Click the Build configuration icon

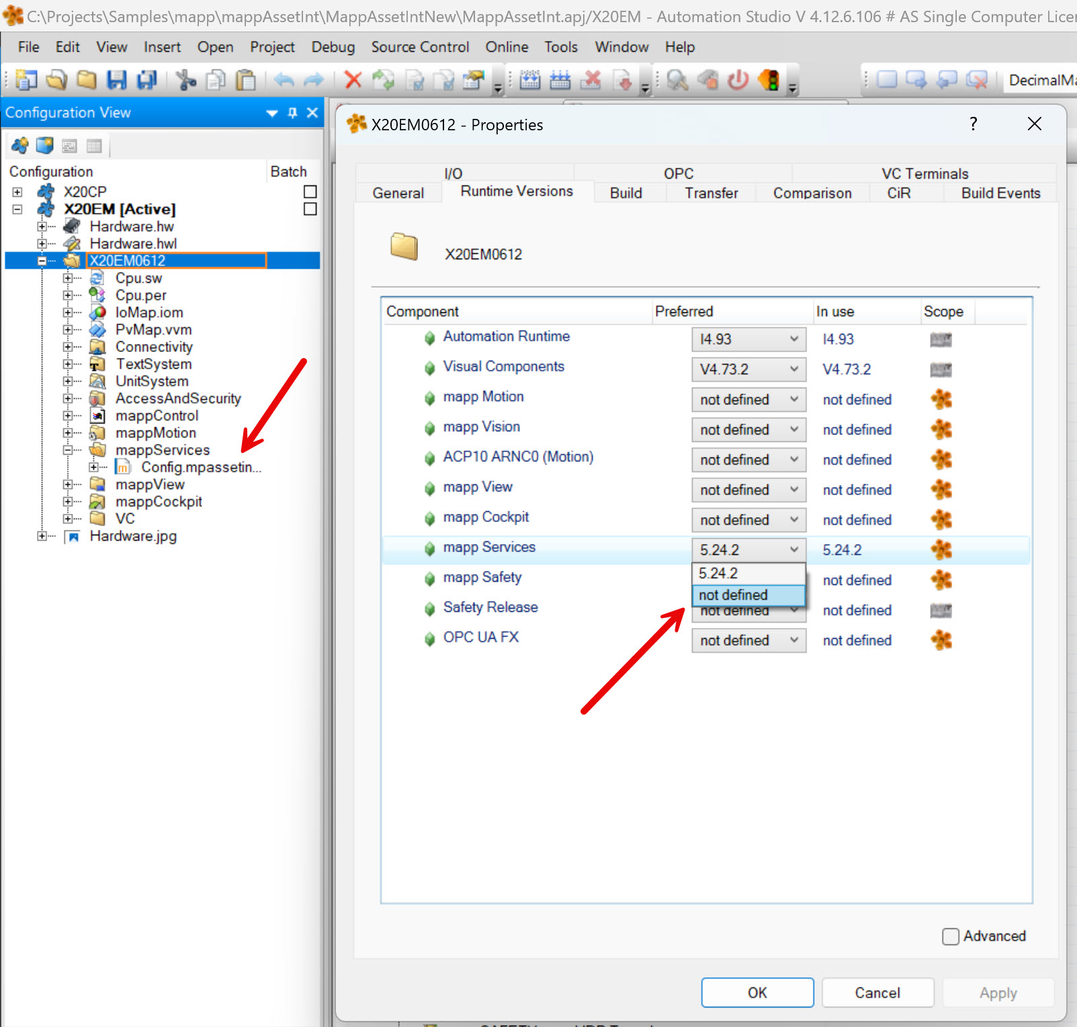[x=530, y=80]
